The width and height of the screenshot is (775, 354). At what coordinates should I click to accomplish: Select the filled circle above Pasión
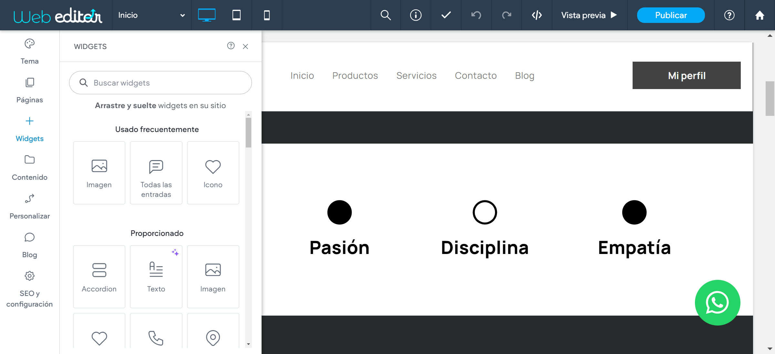click(339, 212)
